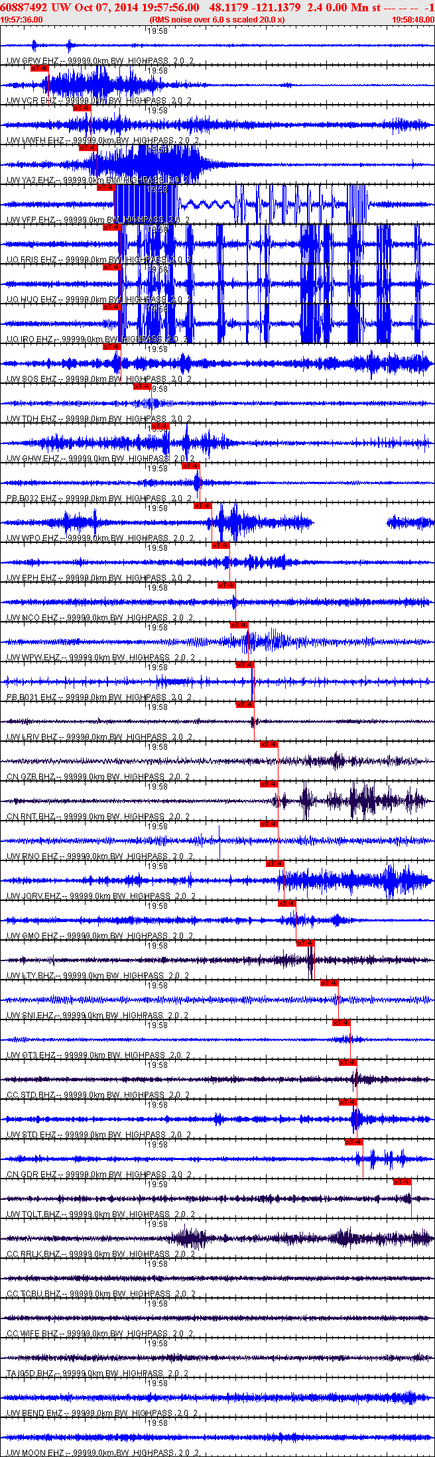Select the red pick marker on the UW UWFH trace
435x1457 pixels.
click(82, 108)
